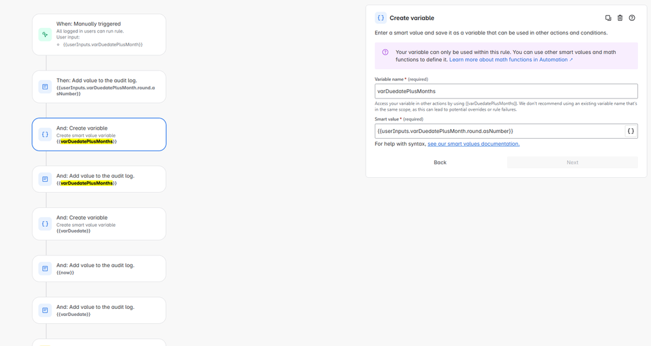Click the duplicate component icon in Create variable panel
The image size is (651, 346).
click(x=608, y=18)
